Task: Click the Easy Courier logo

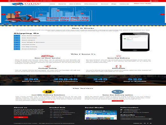Action: (25, 4)
